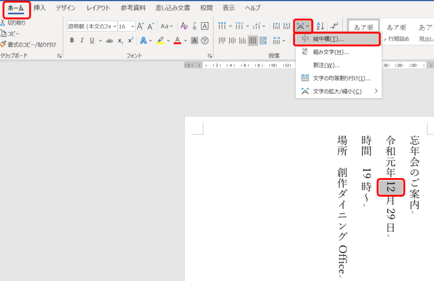Click the icon beside 組み文字

pyautogui.click(x=305, y=52)
